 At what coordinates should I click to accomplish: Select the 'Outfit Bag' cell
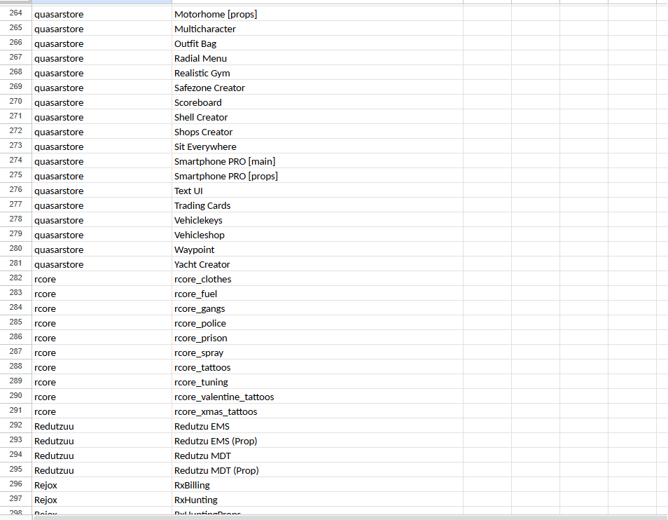click(x=317, y=43)
